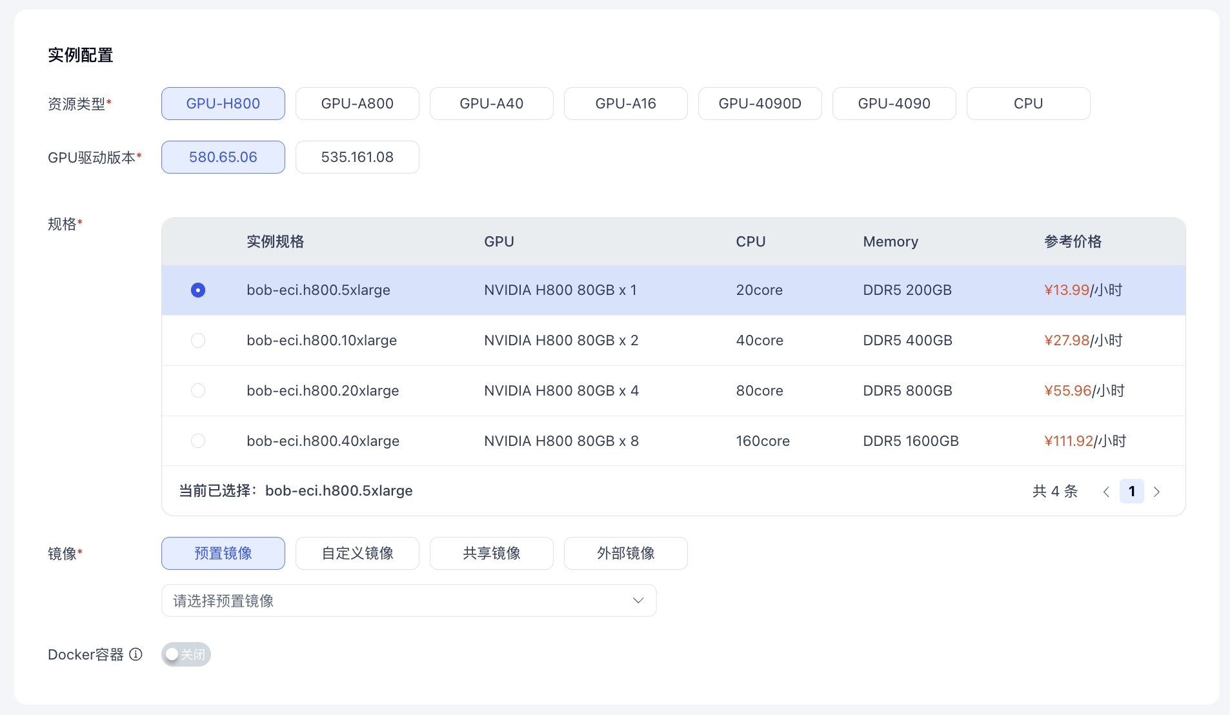The width and height of the screenshot is (1230, 715).
Task: Click the Docker容器 info icon
Action: [x=136, y=654]
